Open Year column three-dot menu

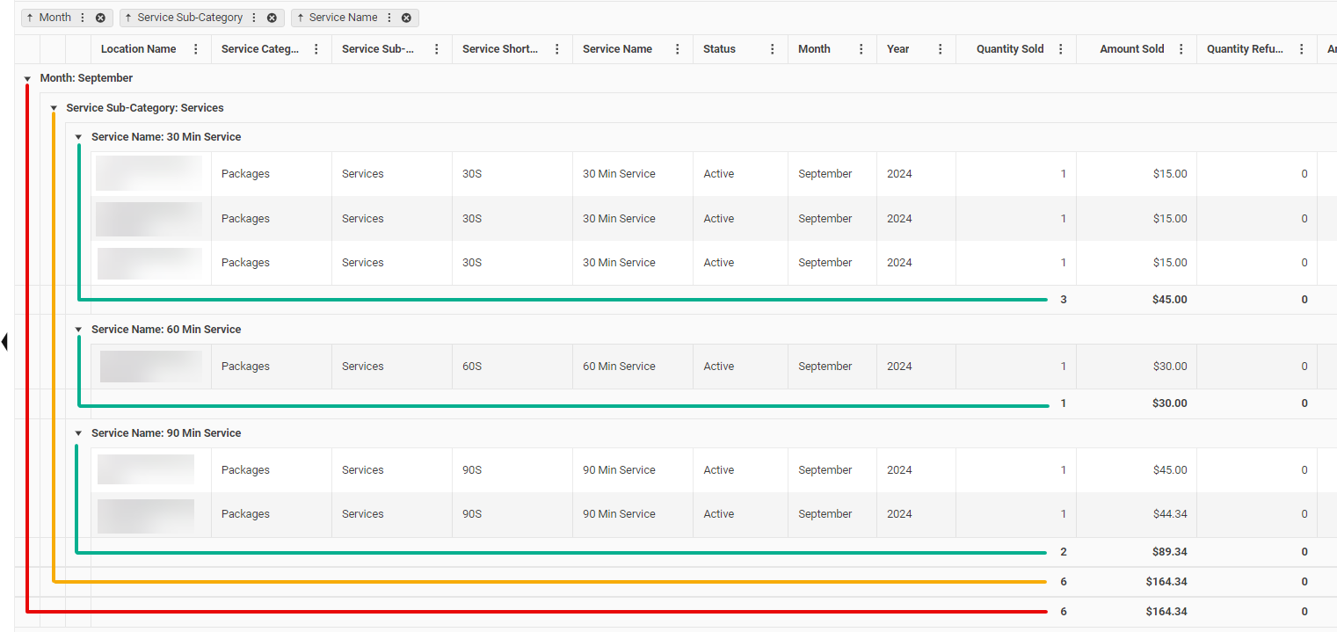[941, 49]
